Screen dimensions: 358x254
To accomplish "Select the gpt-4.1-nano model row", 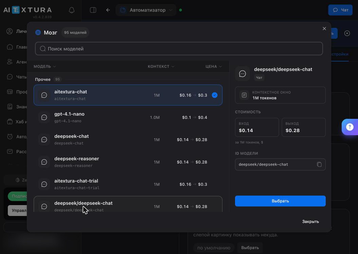I will [x=128, y=117].
